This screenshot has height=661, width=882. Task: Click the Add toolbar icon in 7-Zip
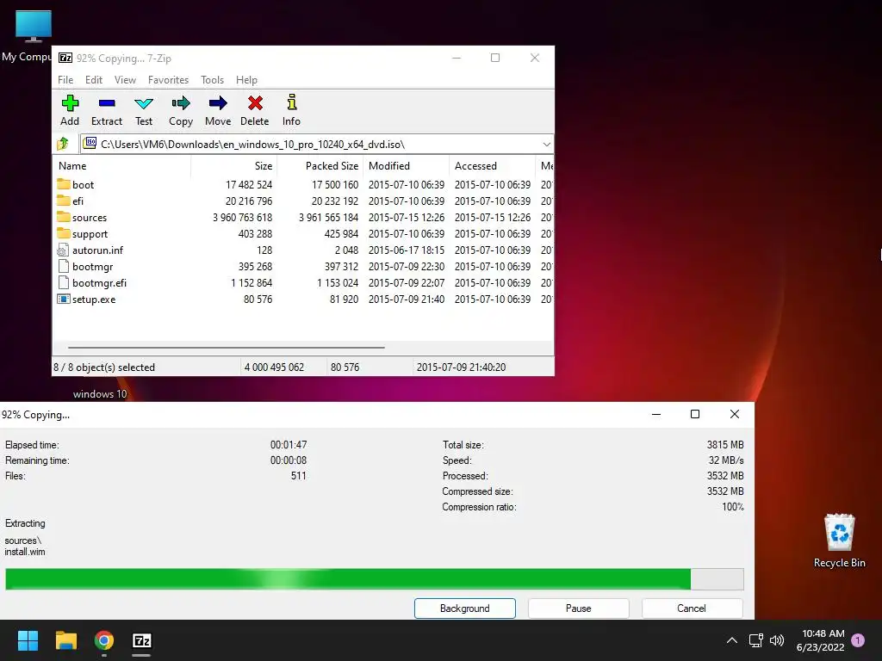click(x=70, y=103)
